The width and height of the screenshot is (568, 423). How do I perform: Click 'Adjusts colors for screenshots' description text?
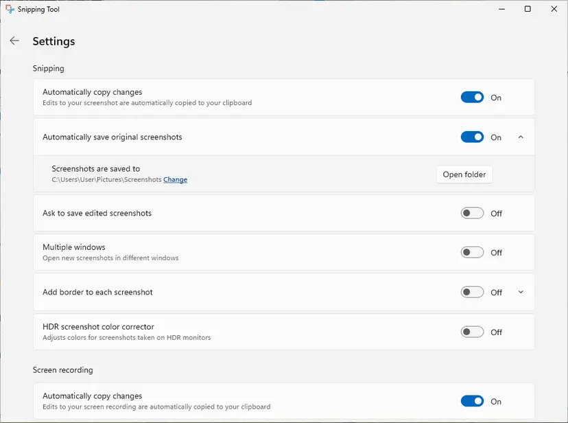click(x=126, y=337)
